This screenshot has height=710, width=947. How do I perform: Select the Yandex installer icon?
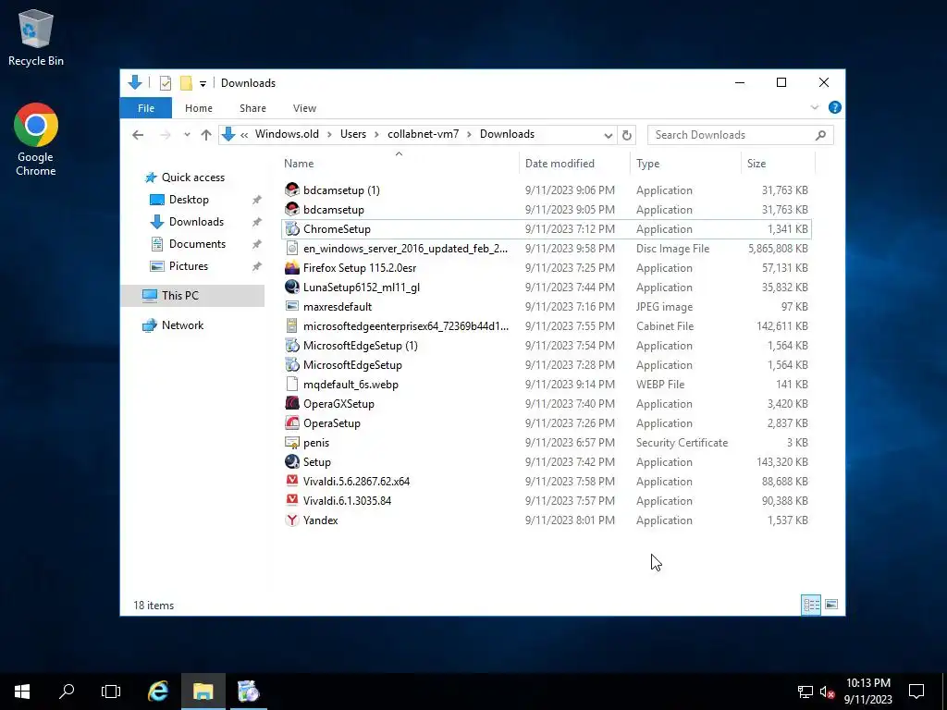pos(292,520)
